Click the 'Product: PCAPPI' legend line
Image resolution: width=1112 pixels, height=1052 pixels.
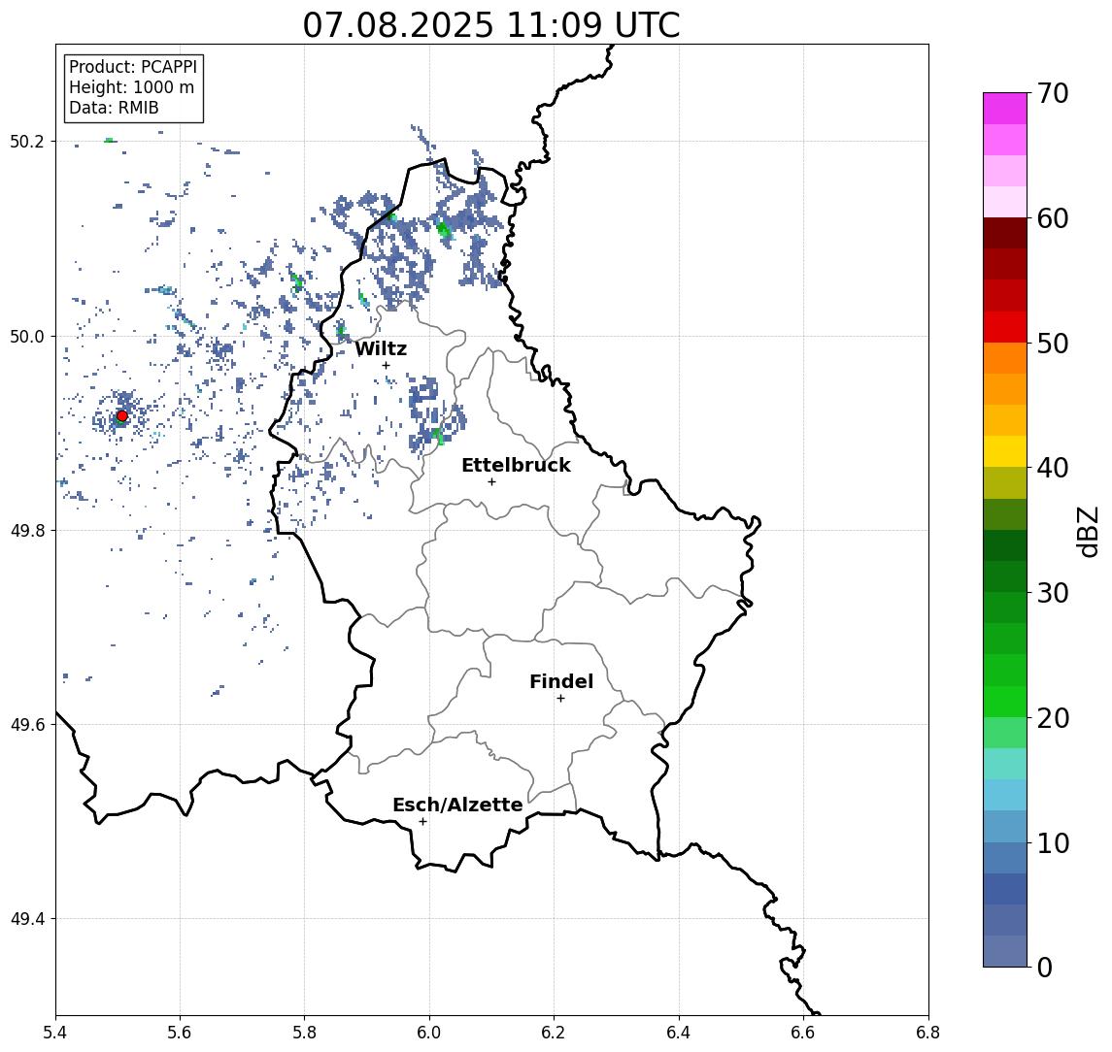tap(133, 67)
